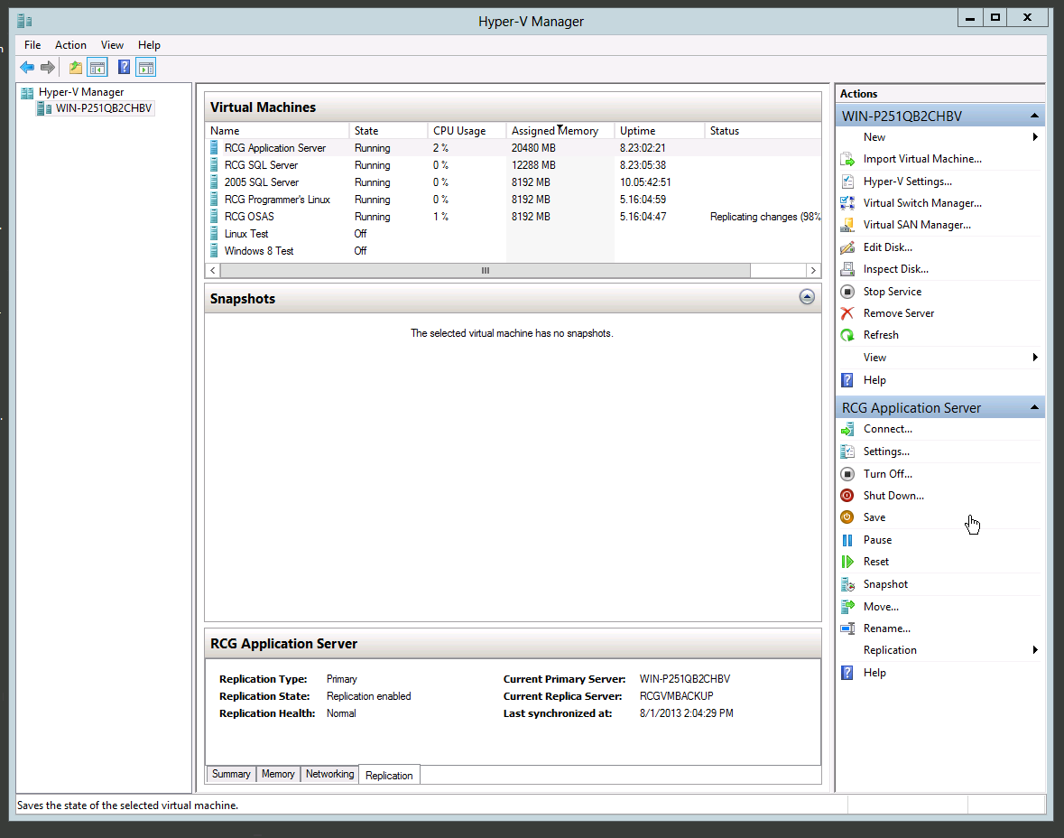Sort by State column header
This screenshot has width=1064, height=838.
click(388, 130)
